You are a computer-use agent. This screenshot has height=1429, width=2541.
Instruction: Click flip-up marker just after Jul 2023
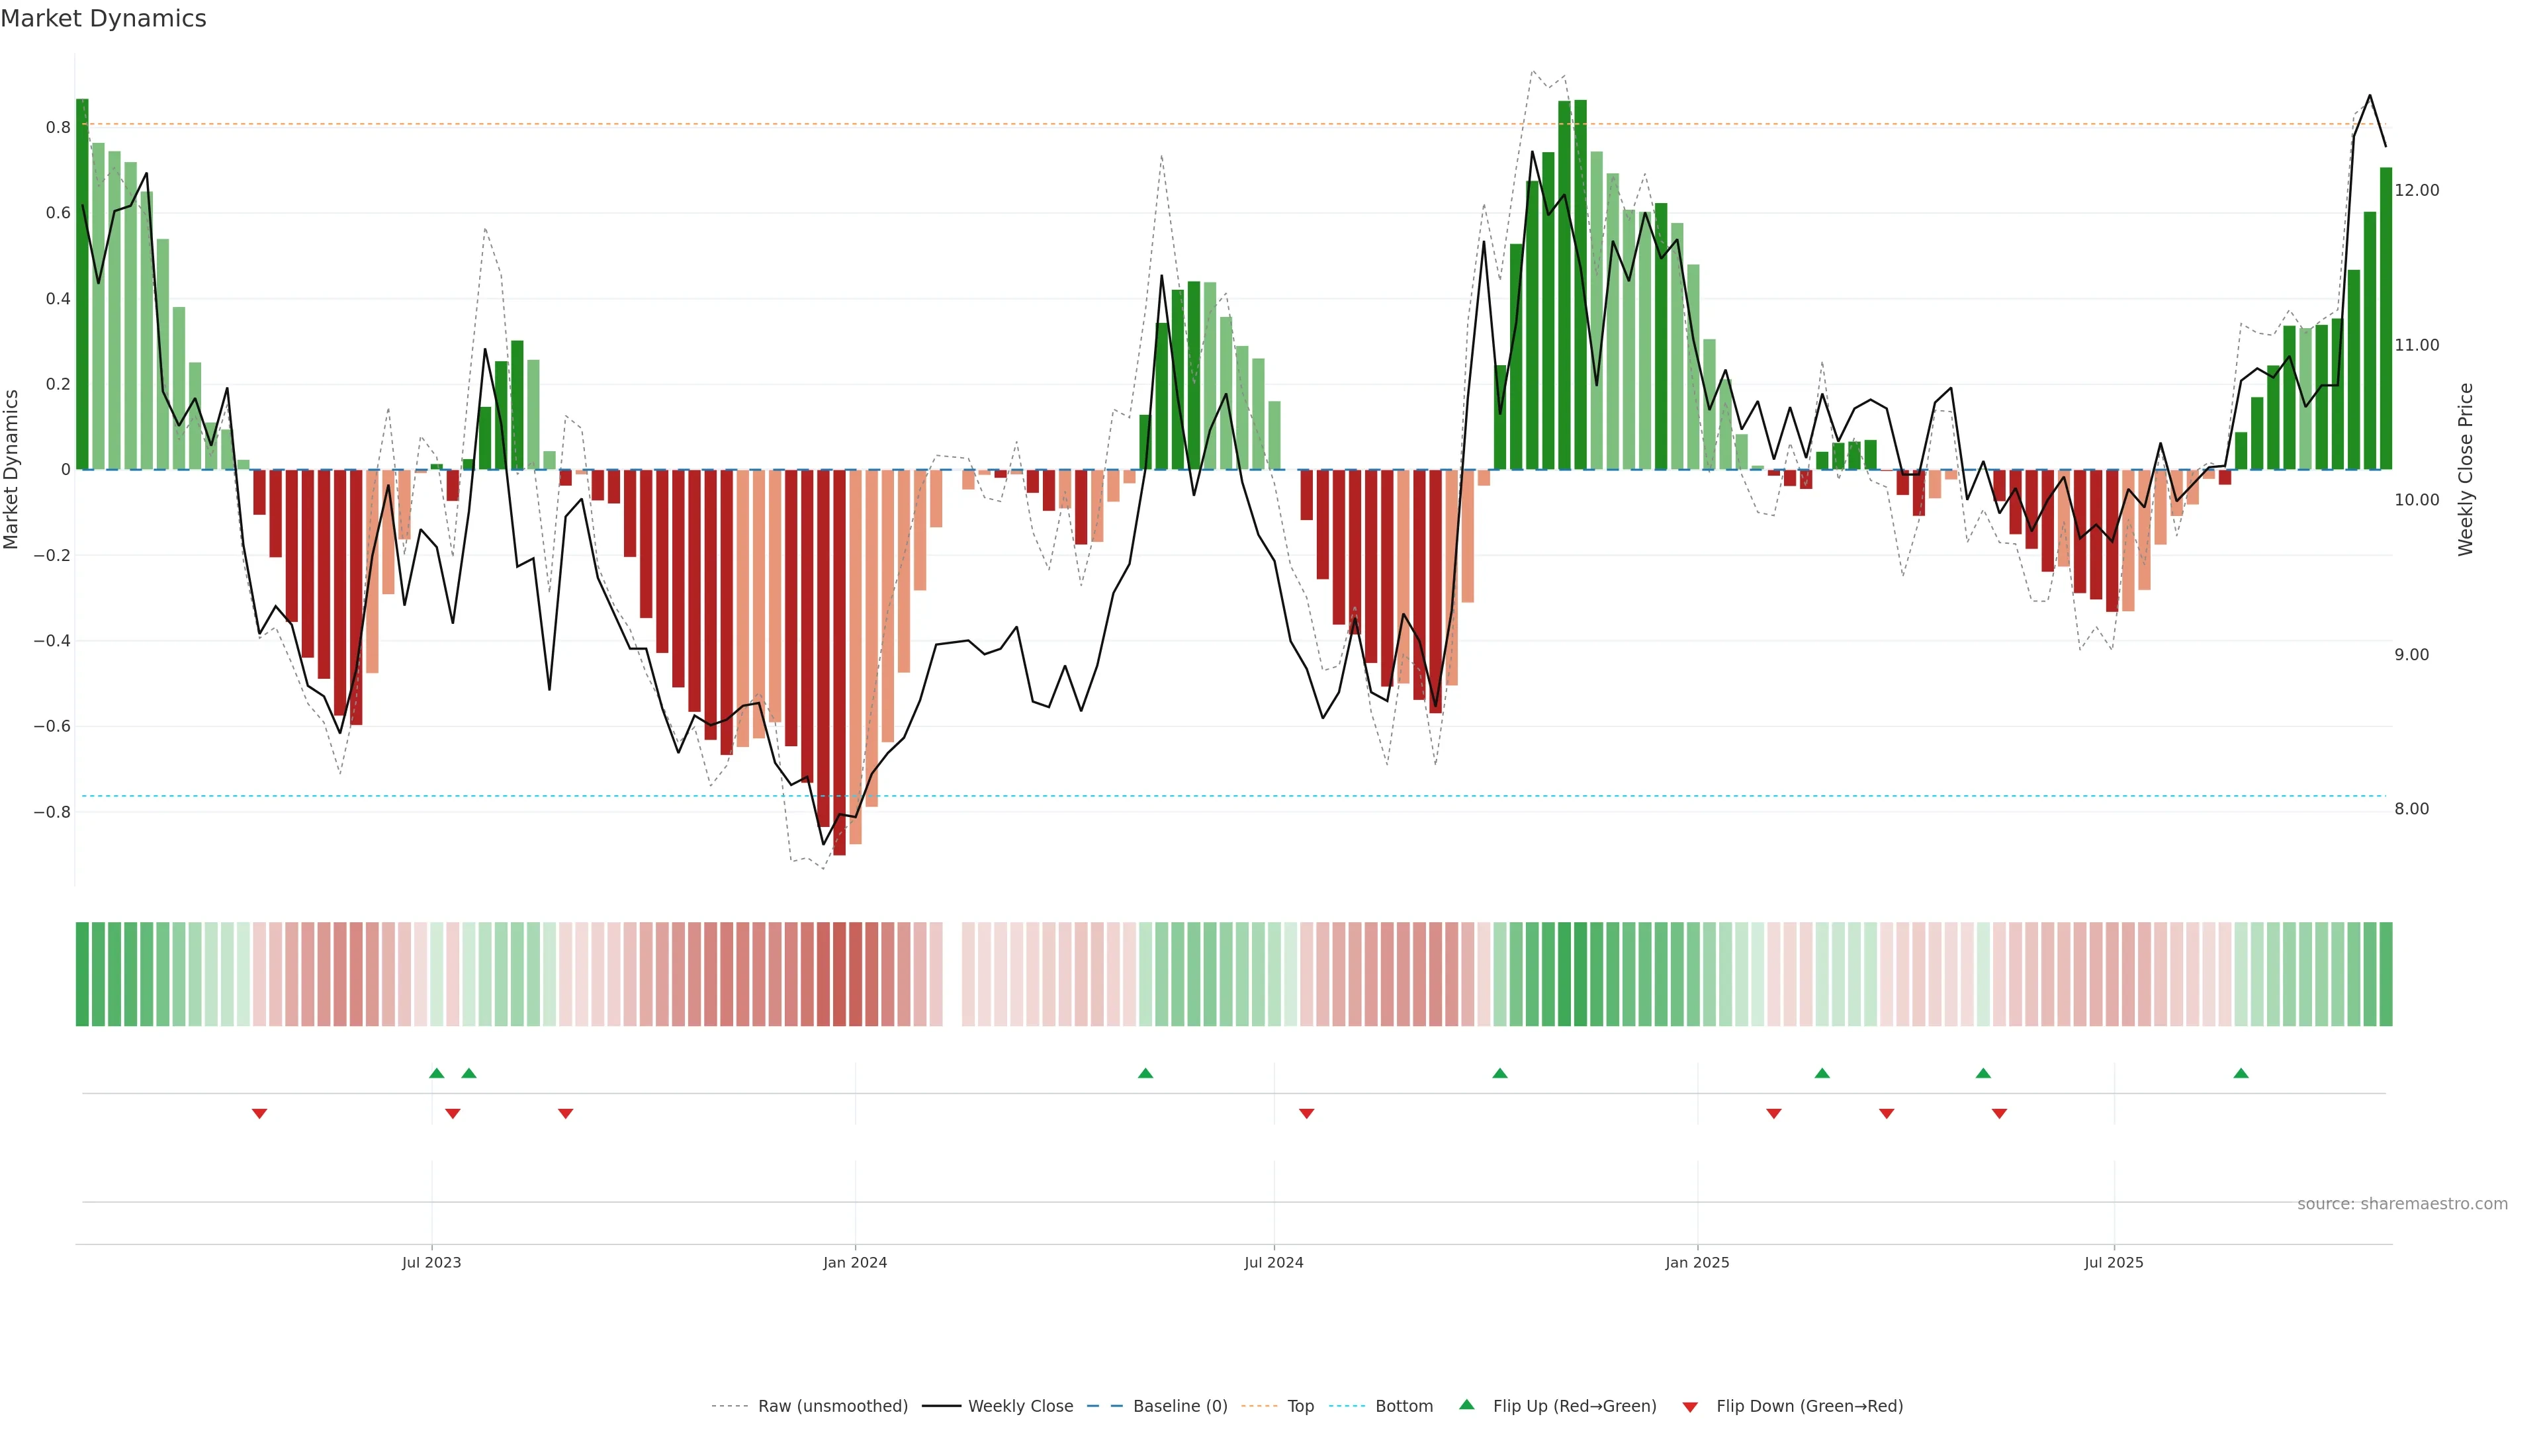pyautogui.click(x=437, y=1073)
